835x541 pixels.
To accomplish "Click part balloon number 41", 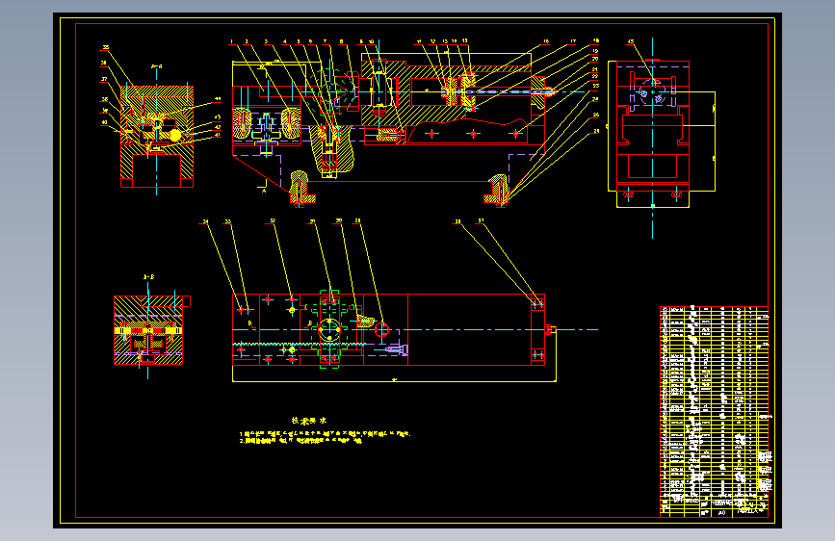I will pos(218,135).
